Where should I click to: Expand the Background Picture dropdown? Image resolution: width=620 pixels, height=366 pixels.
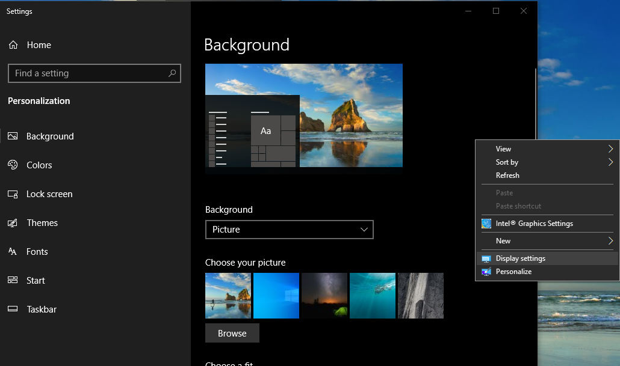[289, 230]
